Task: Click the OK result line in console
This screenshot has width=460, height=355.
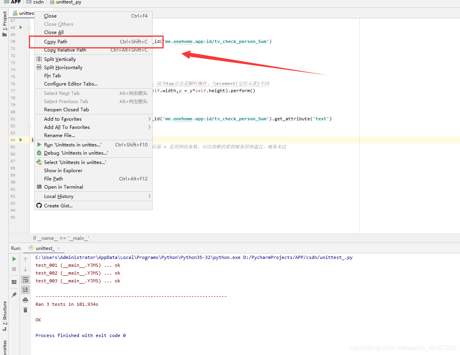Action: pyautogui.click(x=38, y=320)
